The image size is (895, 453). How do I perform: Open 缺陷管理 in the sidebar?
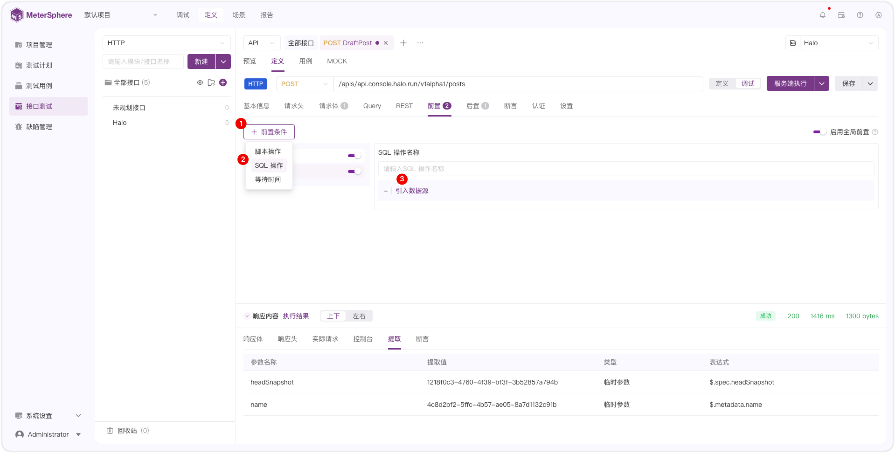pyautogui.click(x=39, y=127)
